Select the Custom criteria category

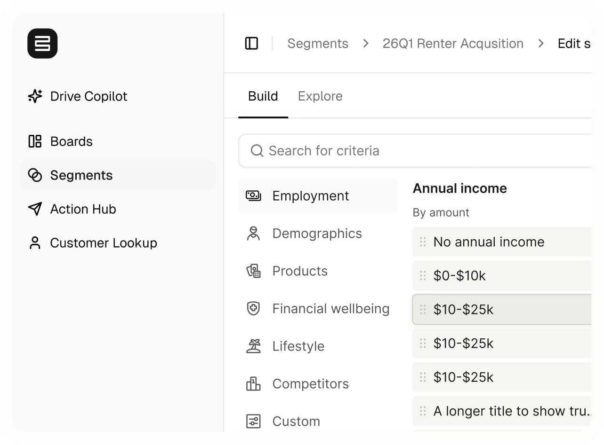[296, 422]
